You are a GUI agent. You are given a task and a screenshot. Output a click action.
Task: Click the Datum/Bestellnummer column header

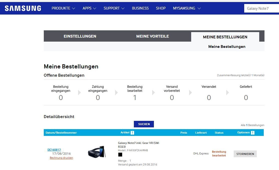coord(61,133)
